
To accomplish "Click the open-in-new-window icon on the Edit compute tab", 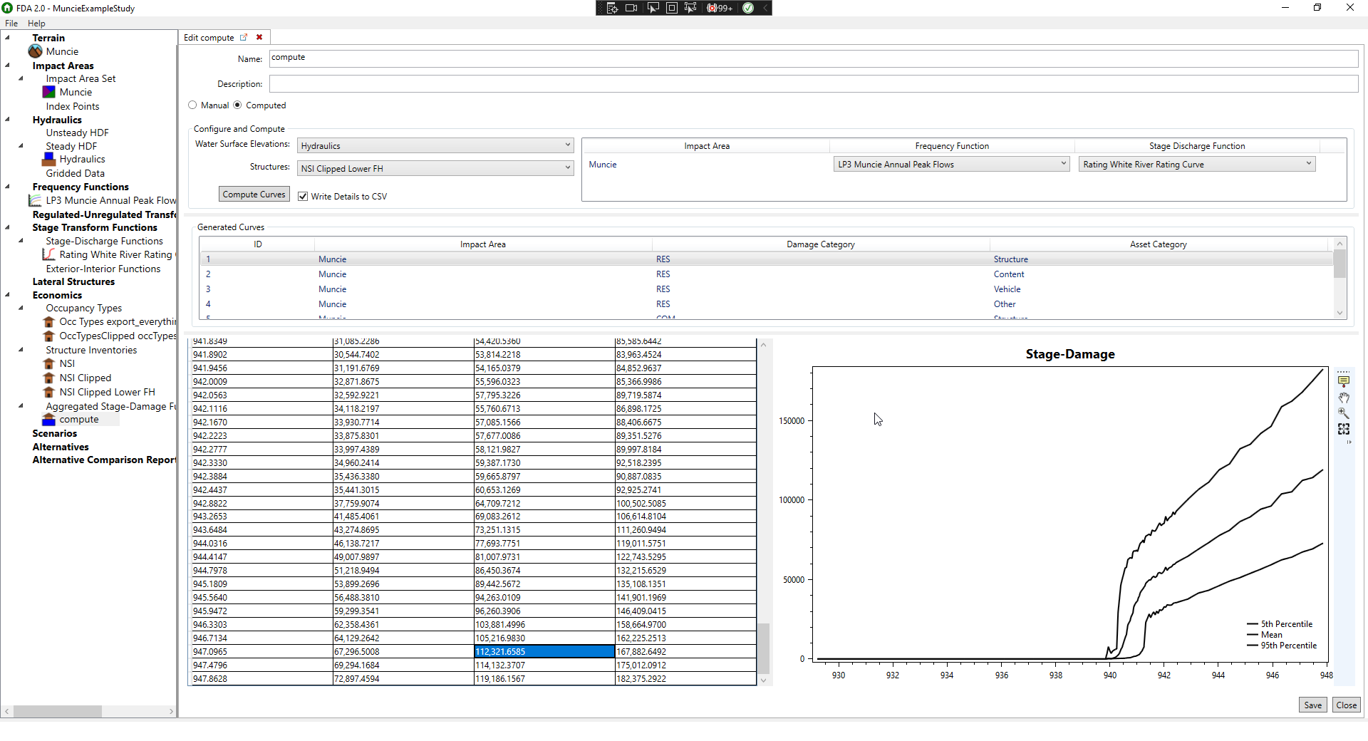I will [x=244, y=37].
